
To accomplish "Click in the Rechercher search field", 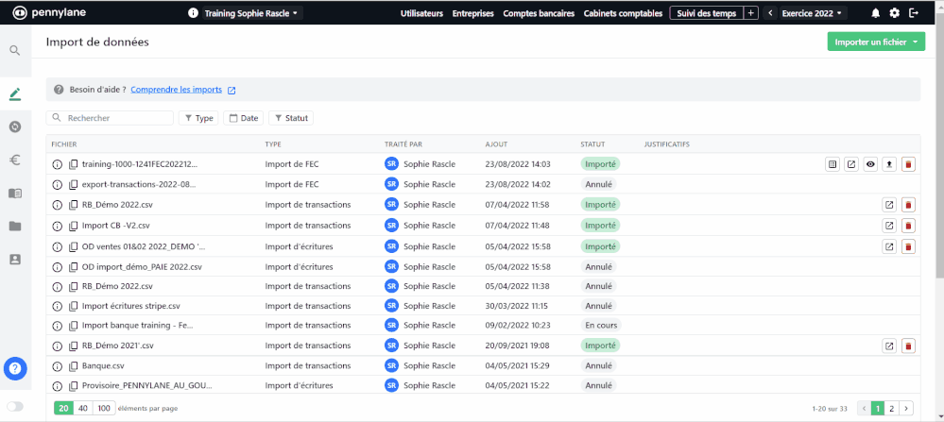I will pyautogui.click(x=113, y=118).
